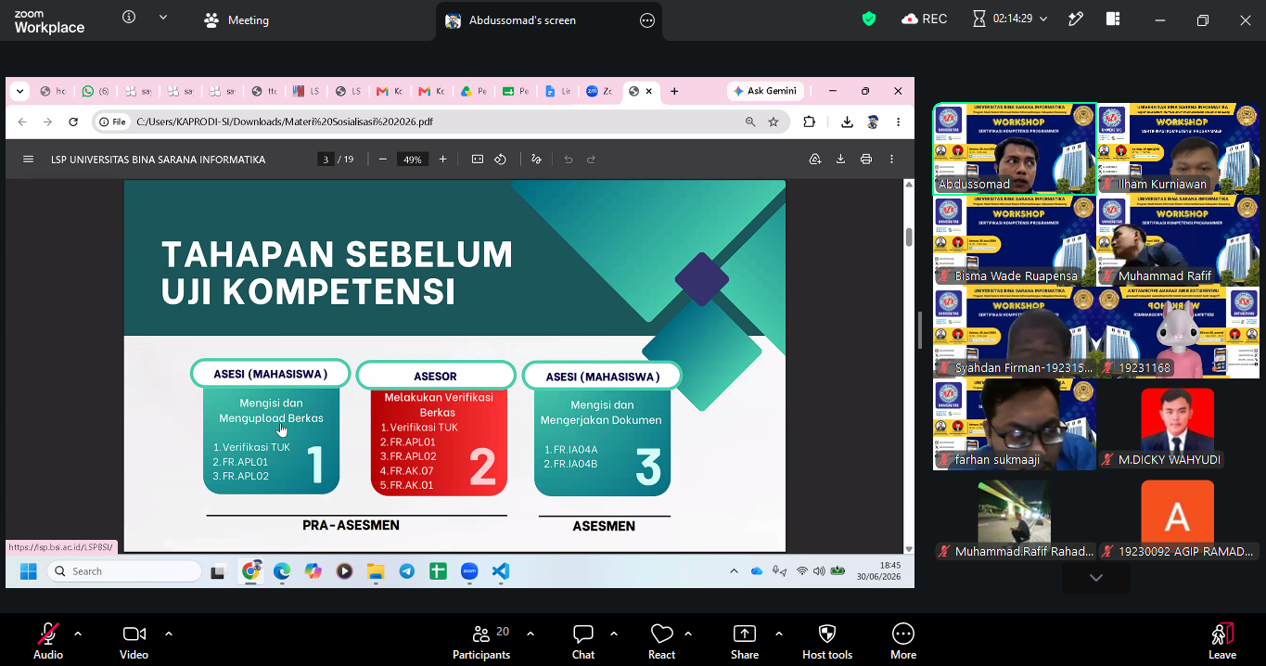Expand the meeting timer dropdown
Screen dimensions: 1266x666
click(x=1044, y=19)
